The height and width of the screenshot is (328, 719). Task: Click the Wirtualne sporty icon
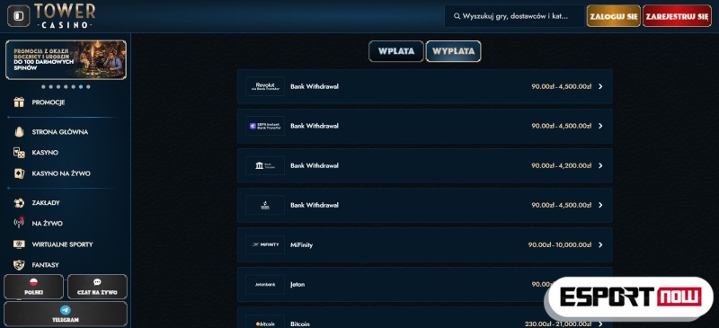(x=19, y=244)
